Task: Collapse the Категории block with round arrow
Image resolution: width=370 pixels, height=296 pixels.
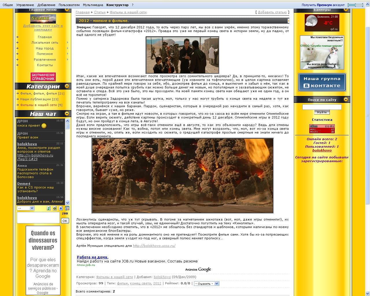Action: (67, 86)
